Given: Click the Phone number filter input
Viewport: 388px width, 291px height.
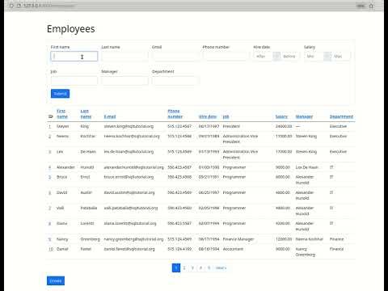Looking at the screenshot, I should click(226, 57).
